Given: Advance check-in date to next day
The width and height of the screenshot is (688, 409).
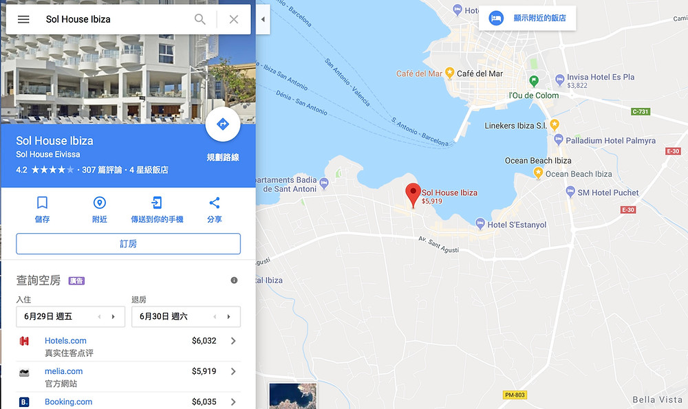Looking at the screenshot, I should click(x=114, y=316).
